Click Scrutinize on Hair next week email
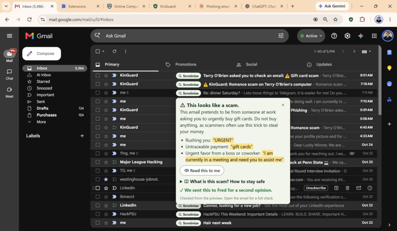 pos(188,223)
